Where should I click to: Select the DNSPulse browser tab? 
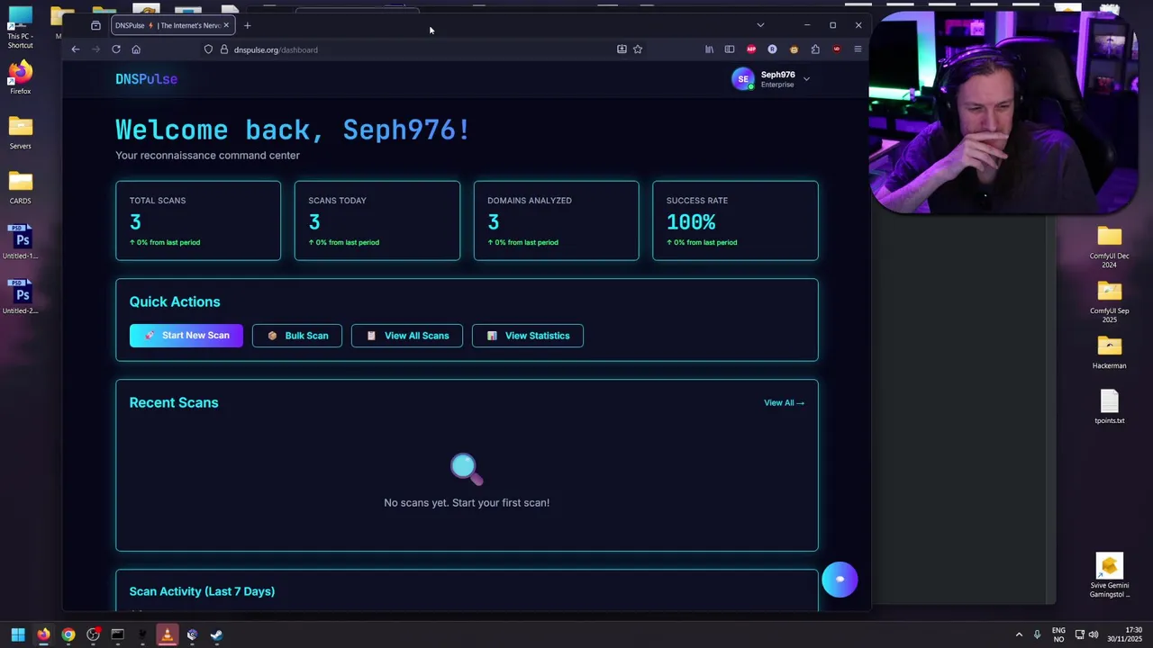(x=172, y=25)
